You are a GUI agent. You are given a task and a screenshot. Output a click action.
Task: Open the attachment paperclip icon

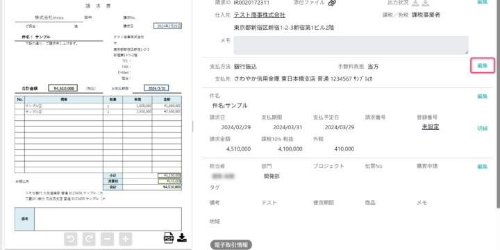tap(333, 3)
